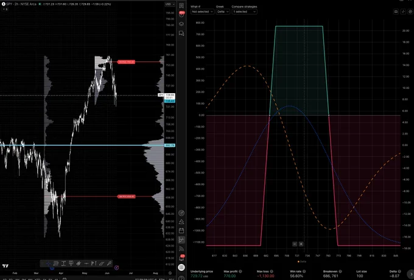This screenshot has width=414, height=280.
Task: Click the purple event marker near June
Action: pyautogui.click(x=116, y=268)
